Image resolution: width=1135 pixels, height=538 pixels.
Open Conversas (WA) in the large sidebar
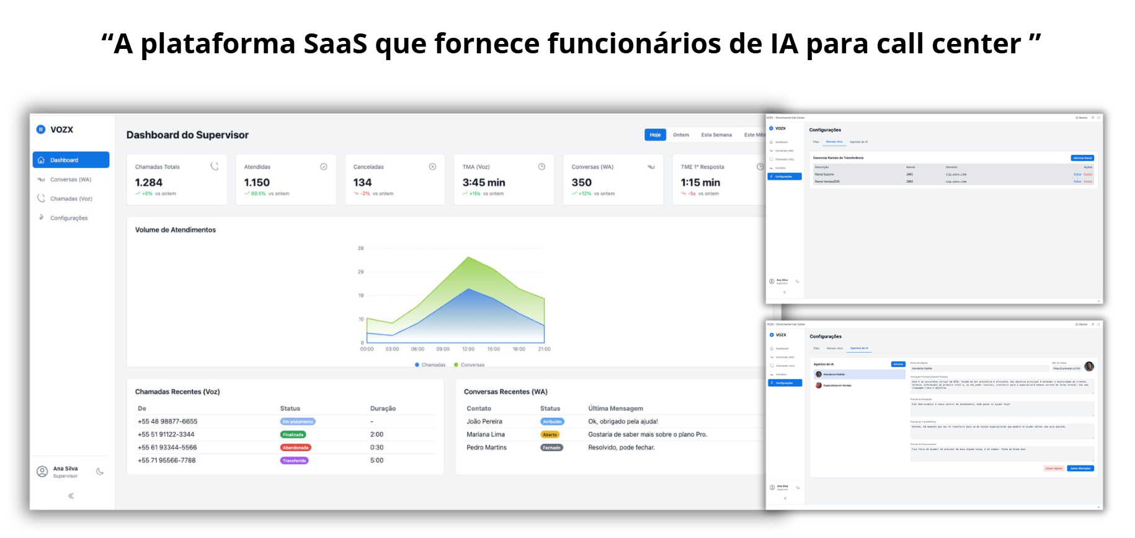71,180
